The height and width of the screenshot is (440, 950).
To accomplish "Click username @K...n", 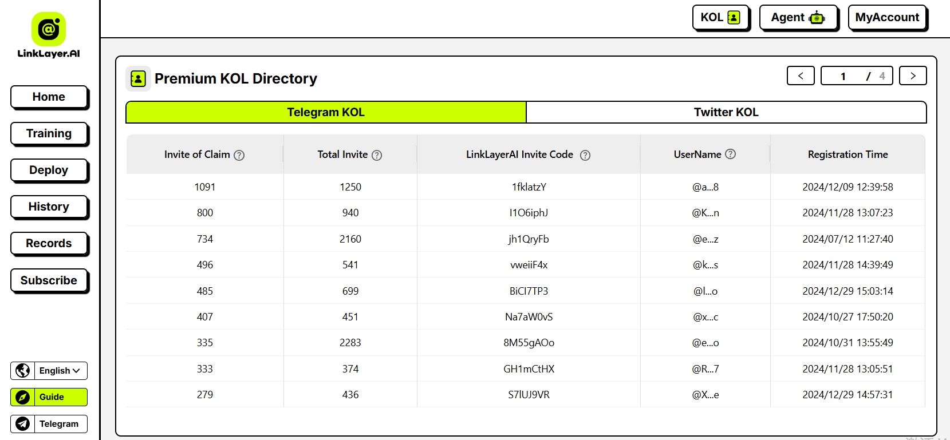I will tap(705, 213).
